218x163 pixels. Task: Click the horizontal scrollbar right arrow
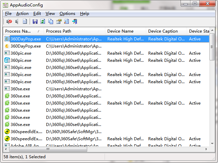click(x=207, y=149)
